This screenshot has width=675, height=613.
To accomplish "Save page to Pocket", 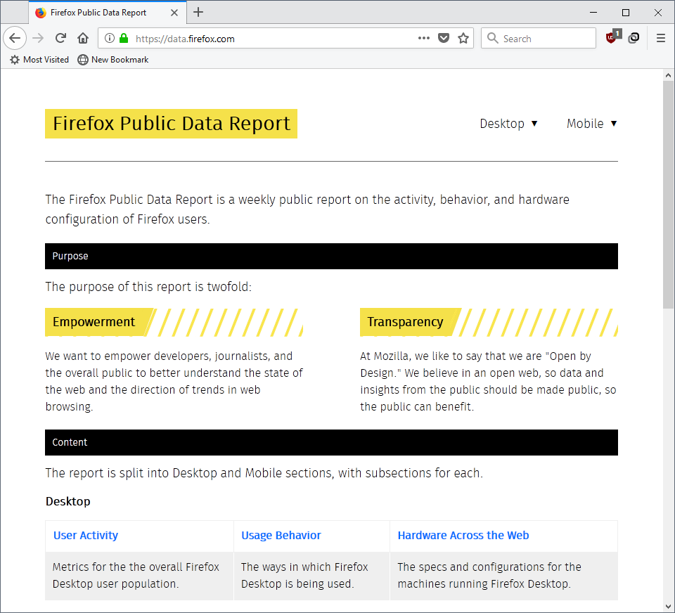I will pos(444,38).
